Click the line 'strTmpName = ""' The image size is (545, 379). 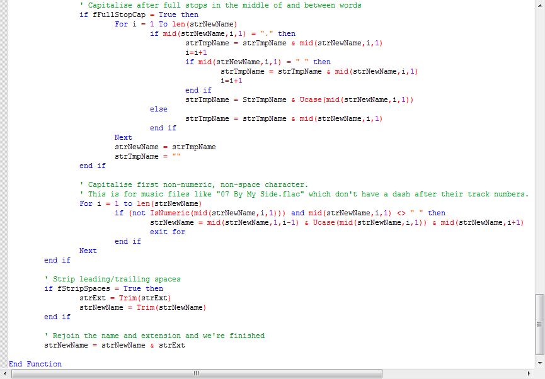(147, 156)
